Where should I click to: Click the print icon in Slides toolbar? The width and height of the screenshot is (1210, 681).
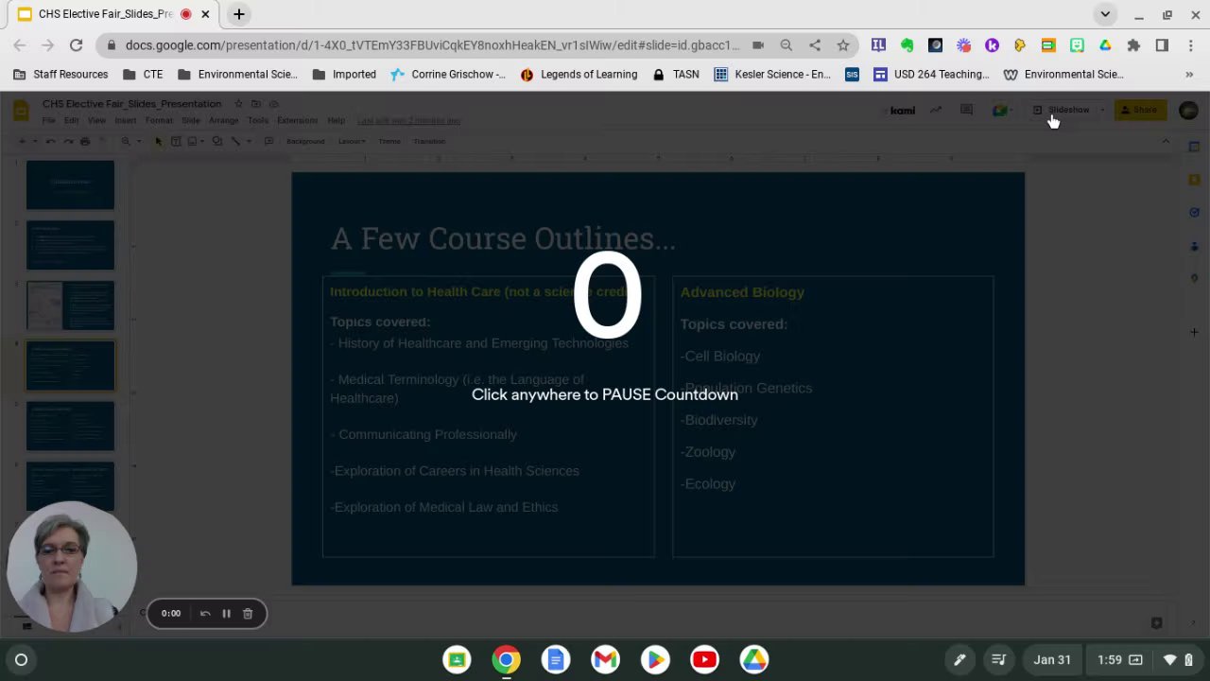(x=85, y=141)
